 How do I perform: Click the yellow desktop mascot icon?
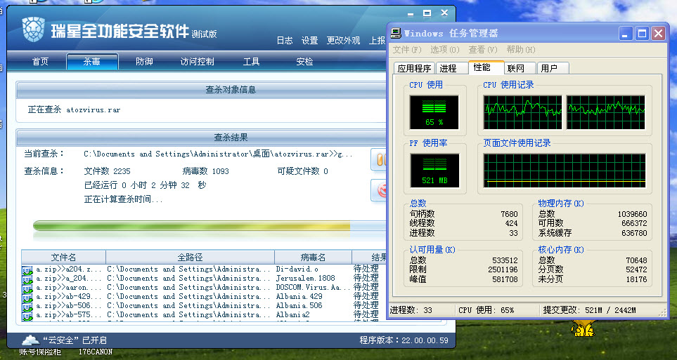pyautogui.click(x=582, y=328)
